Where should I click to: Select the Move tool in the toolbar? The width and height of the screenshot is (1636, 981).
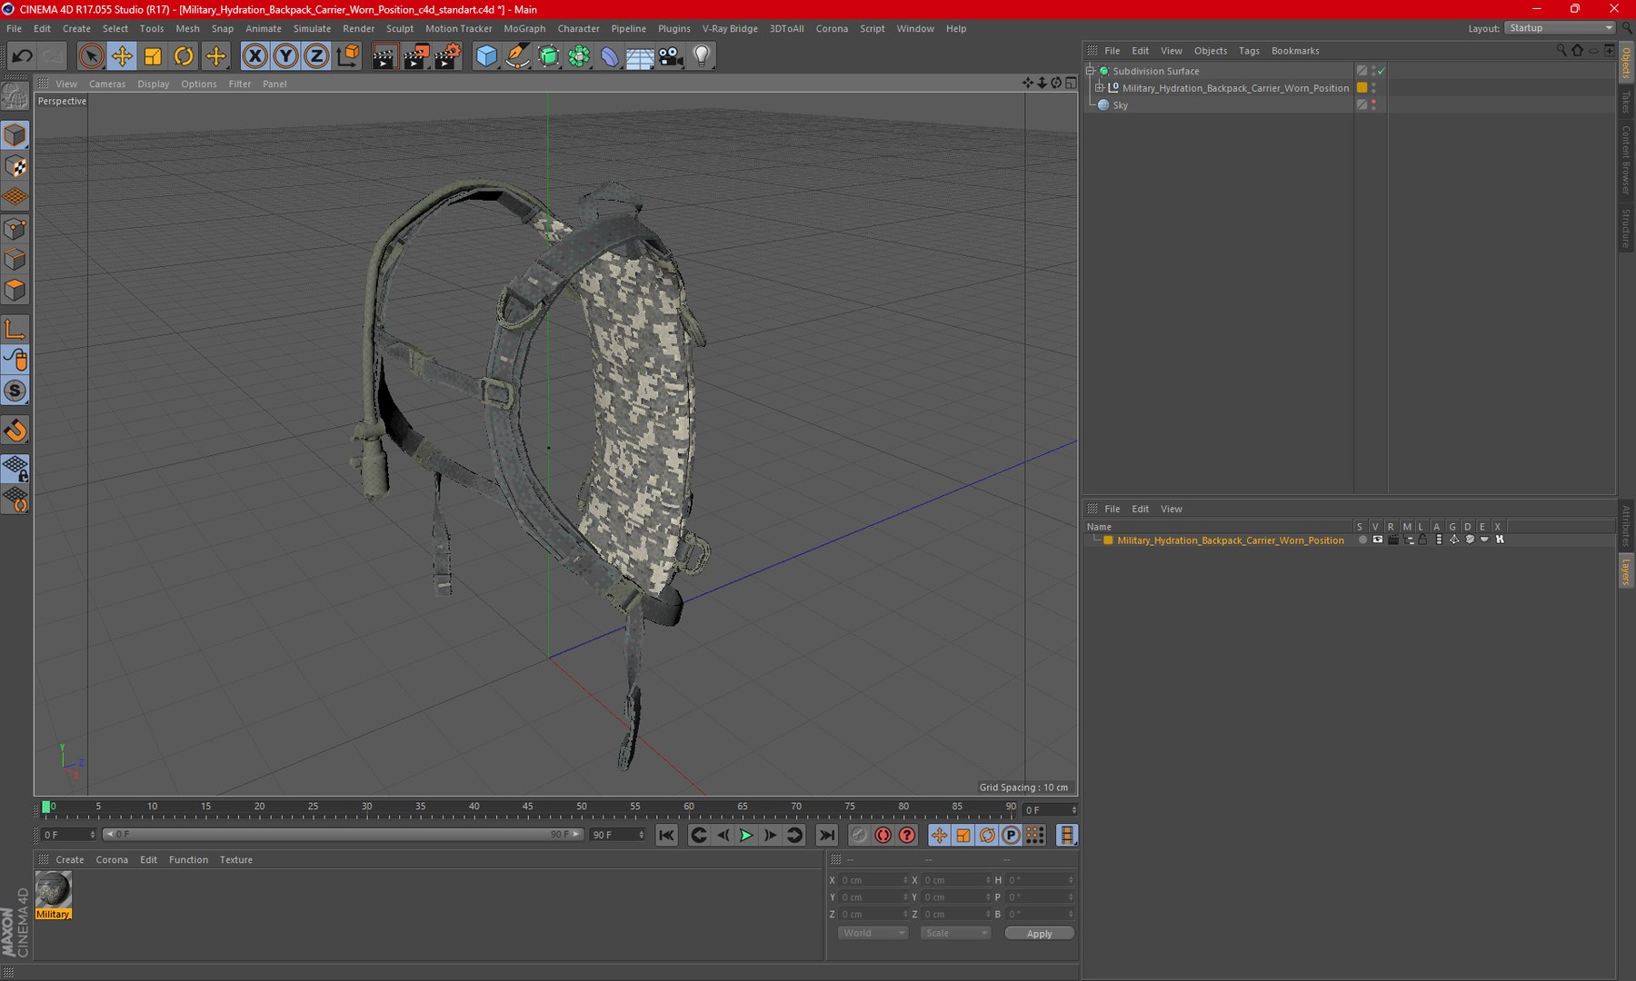tap(122, 56)
